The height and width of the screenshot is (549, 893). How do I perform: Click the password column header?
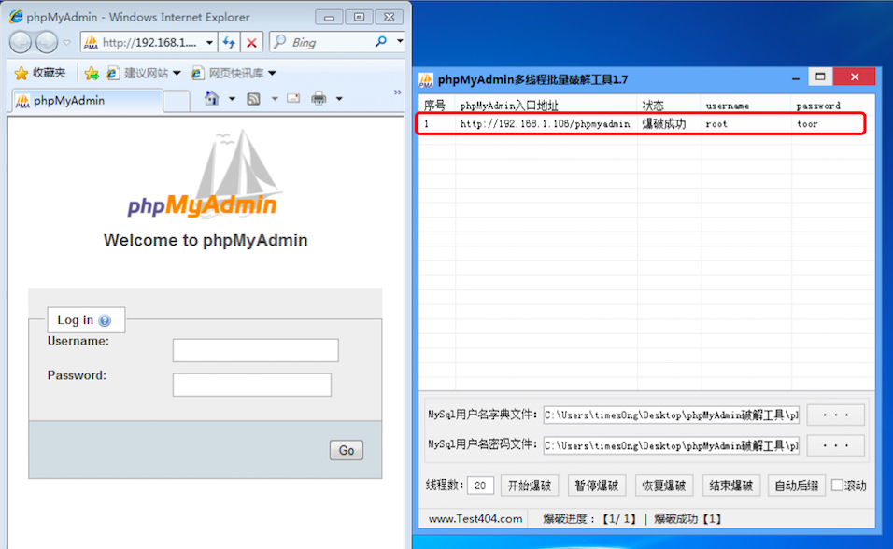pyautogui.click(x=832, y=106)
